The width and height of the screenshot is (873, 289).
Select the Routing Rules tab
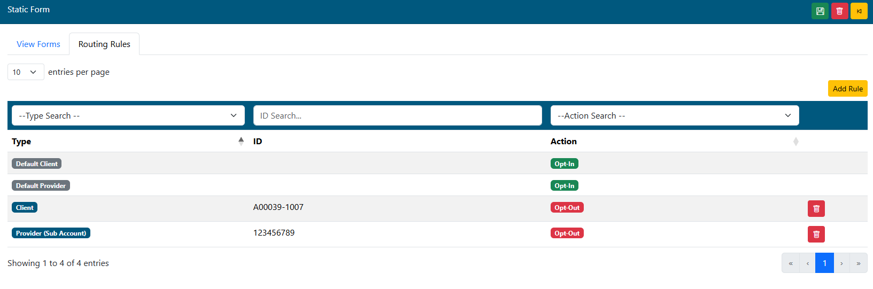tap(104, 44)
